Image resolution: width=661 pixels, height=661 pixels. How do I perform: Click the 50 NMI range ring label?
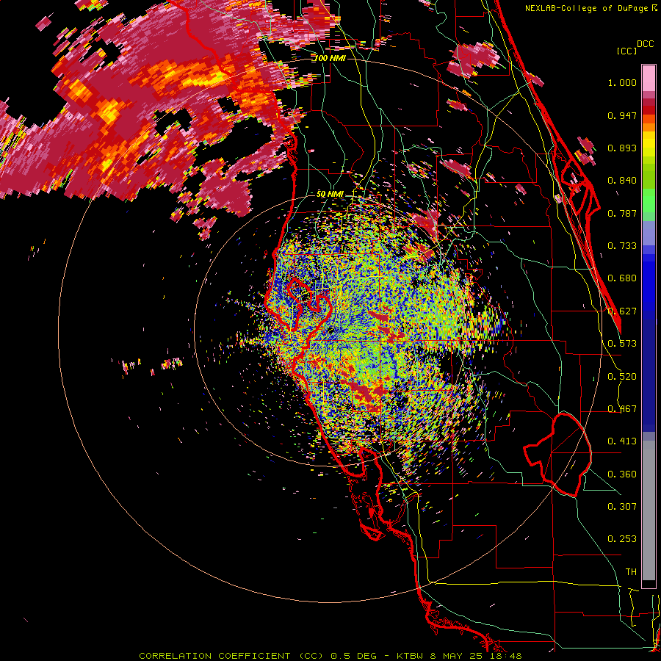pos(330,194)
